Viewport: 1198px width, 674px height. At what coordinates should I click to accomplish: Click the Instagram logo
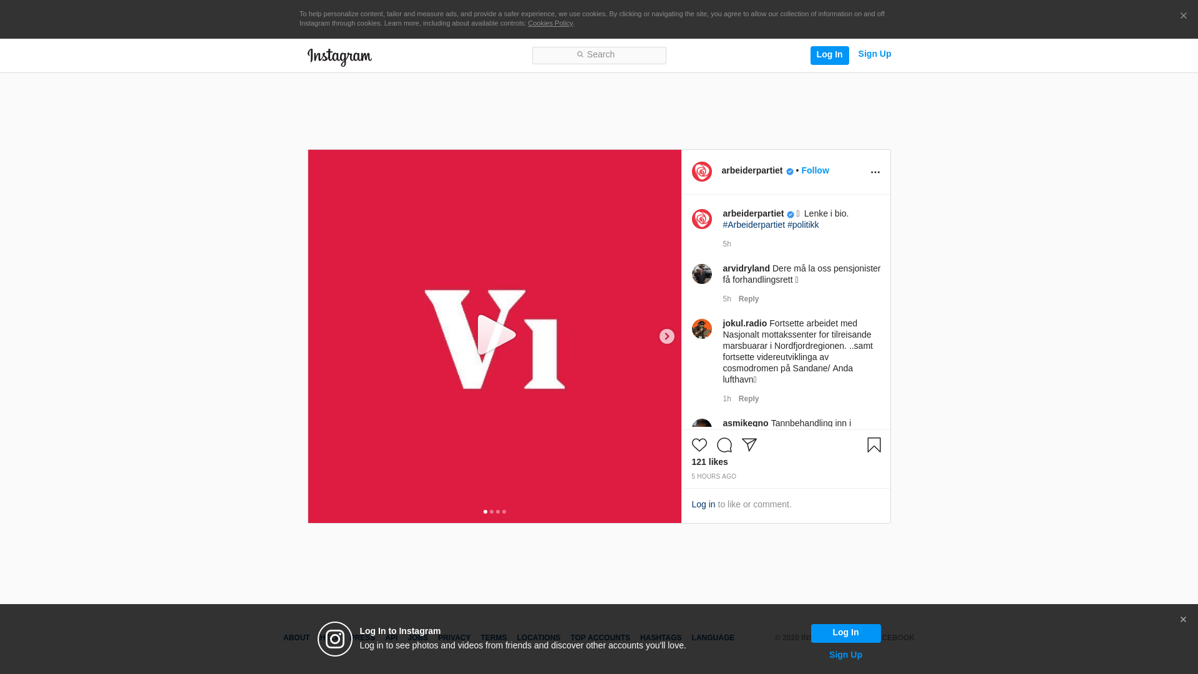pyautogui.click(x=339, y=57)
